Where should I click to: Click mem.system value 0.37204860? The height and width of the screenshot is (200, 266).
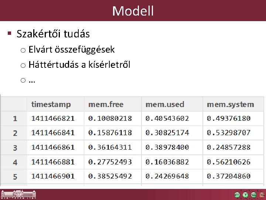click(233, 176)
